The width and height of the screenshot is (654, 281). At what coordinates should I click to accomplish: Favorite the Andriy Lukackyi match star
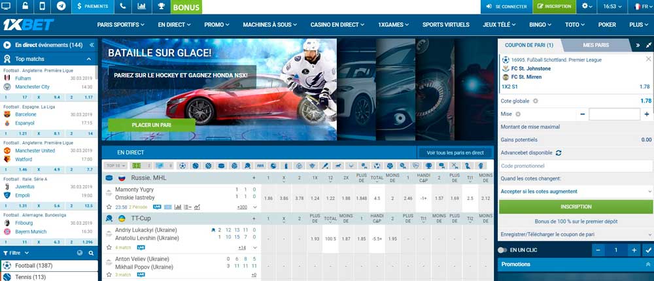[x=109, y=247]
